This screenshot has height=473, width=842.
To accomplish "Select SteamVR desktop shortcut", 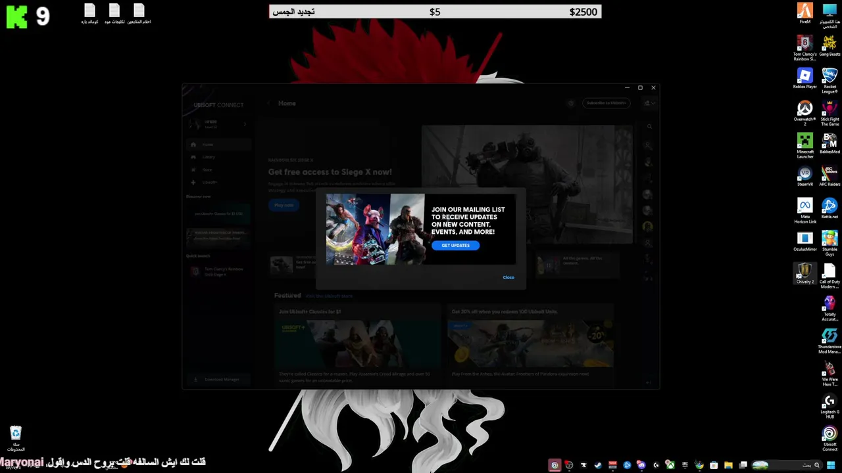I will tap(805, 176).
